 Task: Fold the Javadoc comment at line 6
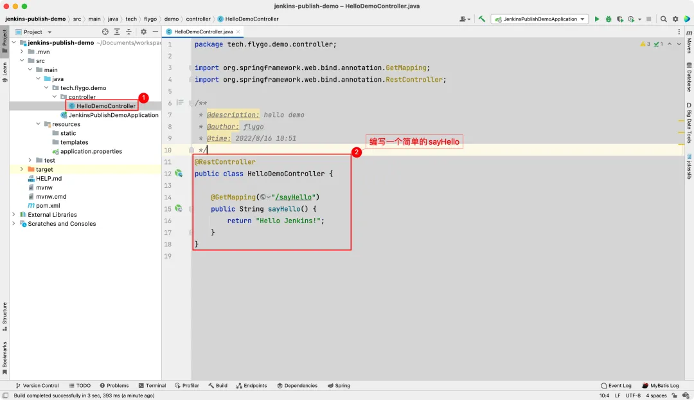coord(191,103)
